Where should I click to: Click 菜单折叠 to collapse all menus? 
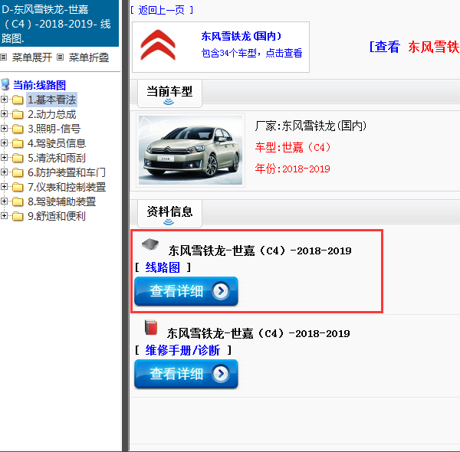(89, 57)
